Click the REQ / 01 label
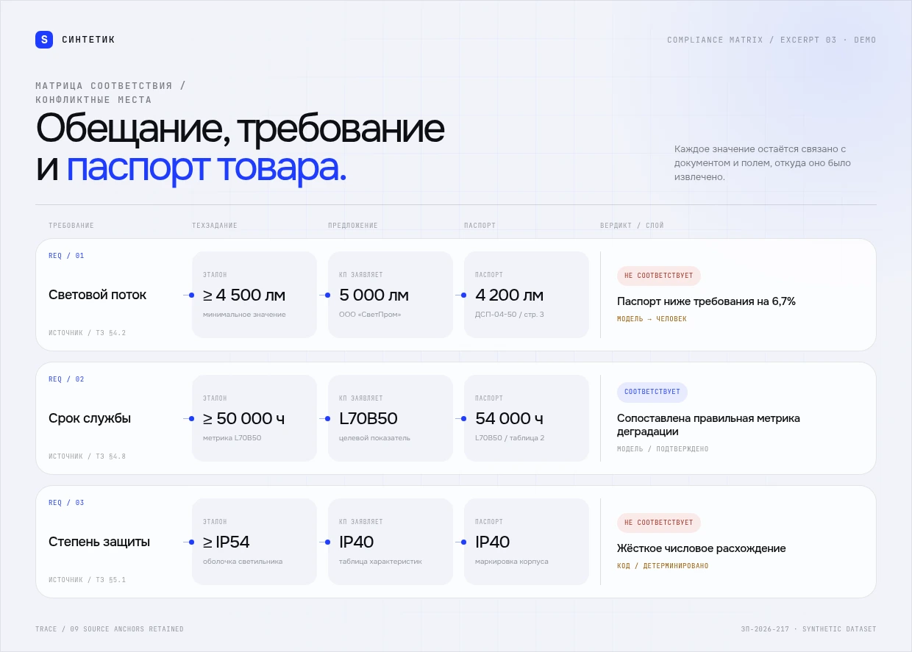 pos(66,256)
